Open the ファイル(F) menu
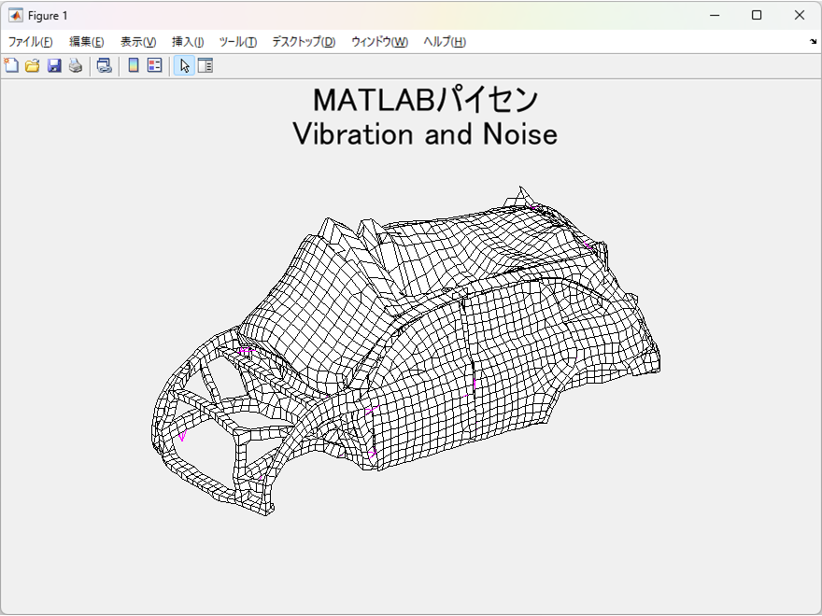 point(30,42)
